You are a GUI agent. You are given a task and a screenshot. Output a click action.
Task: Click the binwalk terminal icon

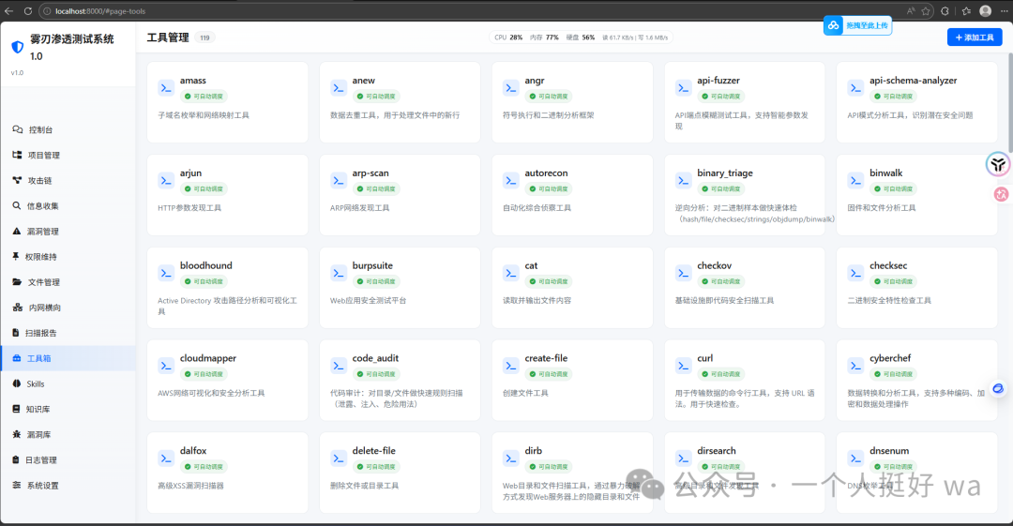click(856, 180)
